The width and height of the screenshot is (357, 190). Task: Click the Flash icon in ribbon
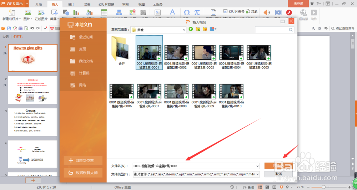pos(289,12)
